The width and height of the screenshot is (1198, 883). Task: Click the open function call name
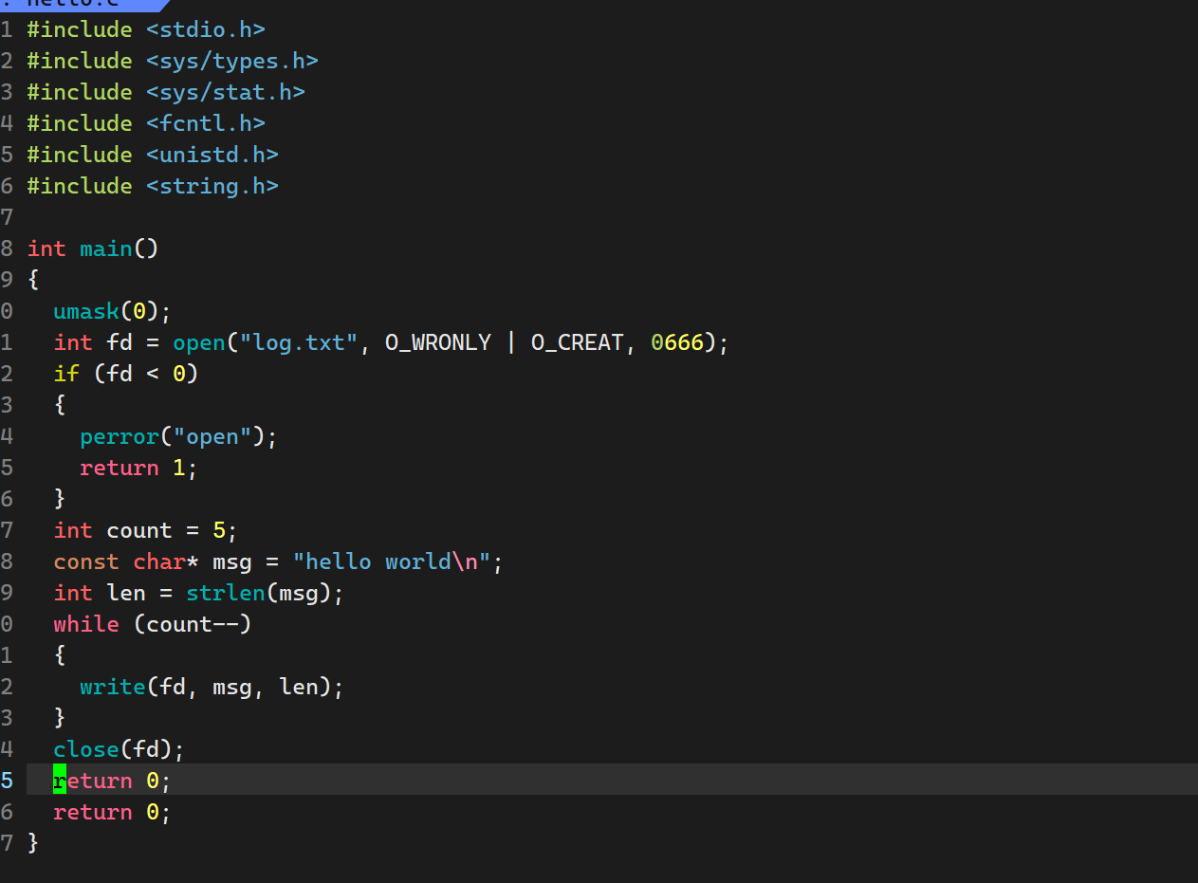(199, 342)
